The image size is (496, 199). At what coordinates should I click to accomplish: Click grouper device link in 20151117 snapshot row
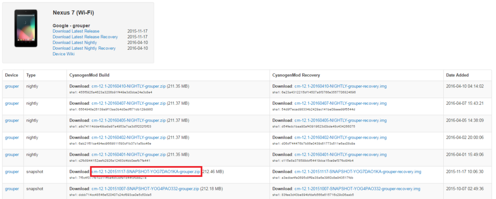(x=12, y=172)
